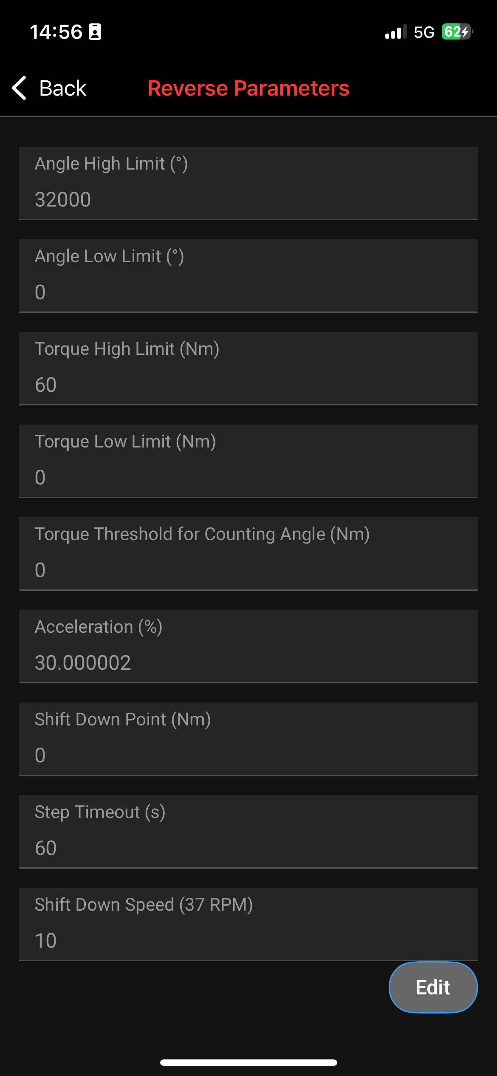Tap the 14:56 clock in status bar
497x1076 pixels.
pyautogui.click(x=56, y=32)
